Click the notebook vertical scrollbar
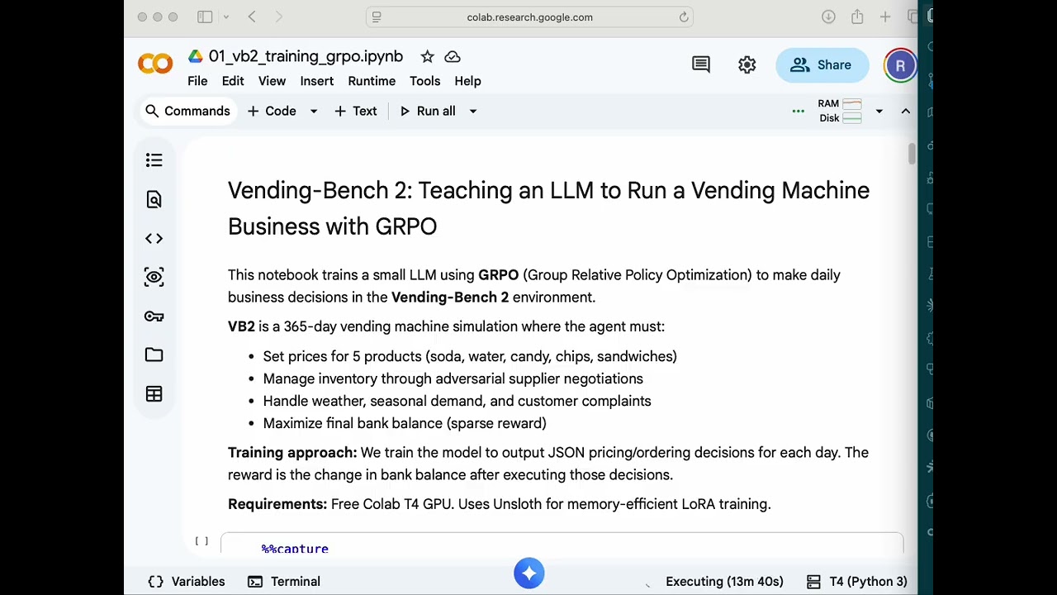 coord(912,155)
